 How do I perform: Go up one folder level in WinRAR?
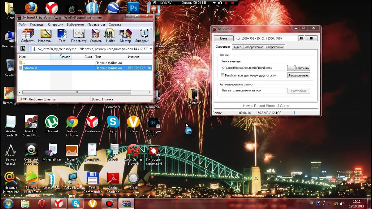coord(23,49)
